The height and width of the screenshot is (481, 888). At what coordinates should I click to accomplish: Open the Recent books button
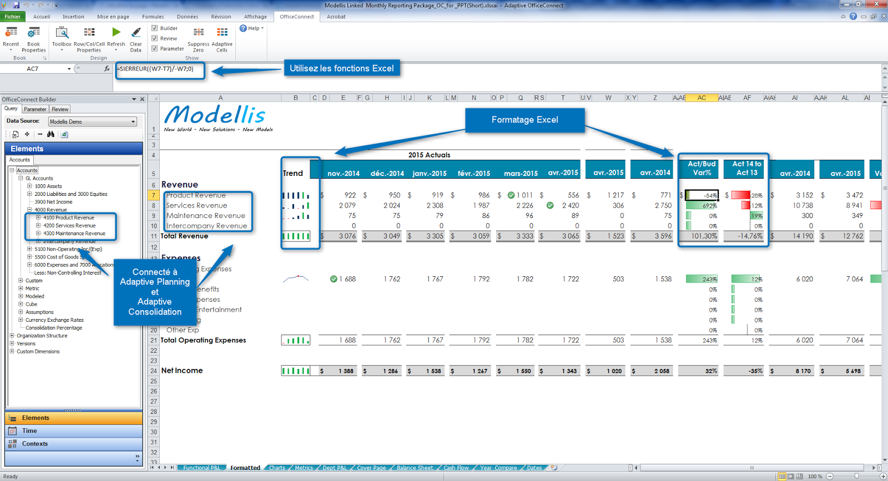tap(11, 39)
